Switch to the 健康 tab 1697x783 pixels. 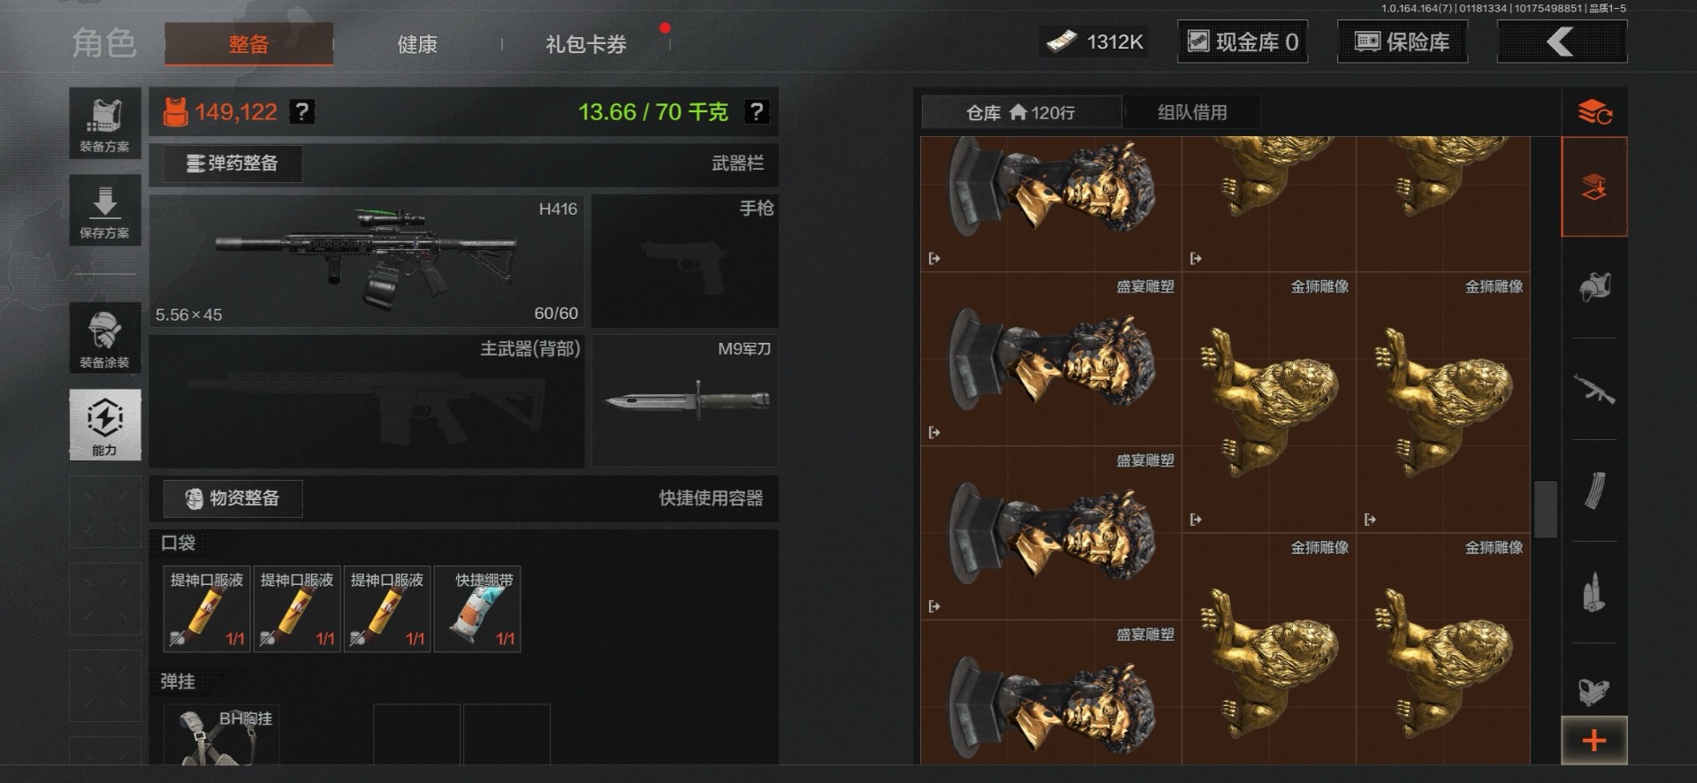click(x=417, y=44)
